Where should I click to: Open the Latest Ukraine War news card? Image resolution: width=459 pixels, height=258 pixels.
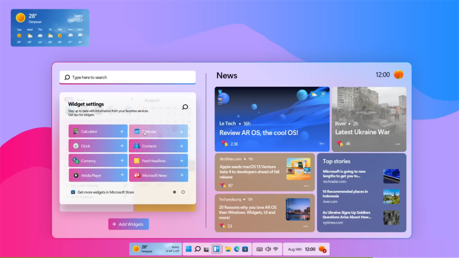[369, 119]
